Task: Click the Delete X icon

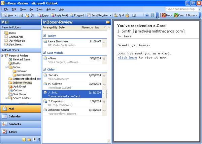Action: click(x=32, y=15)
